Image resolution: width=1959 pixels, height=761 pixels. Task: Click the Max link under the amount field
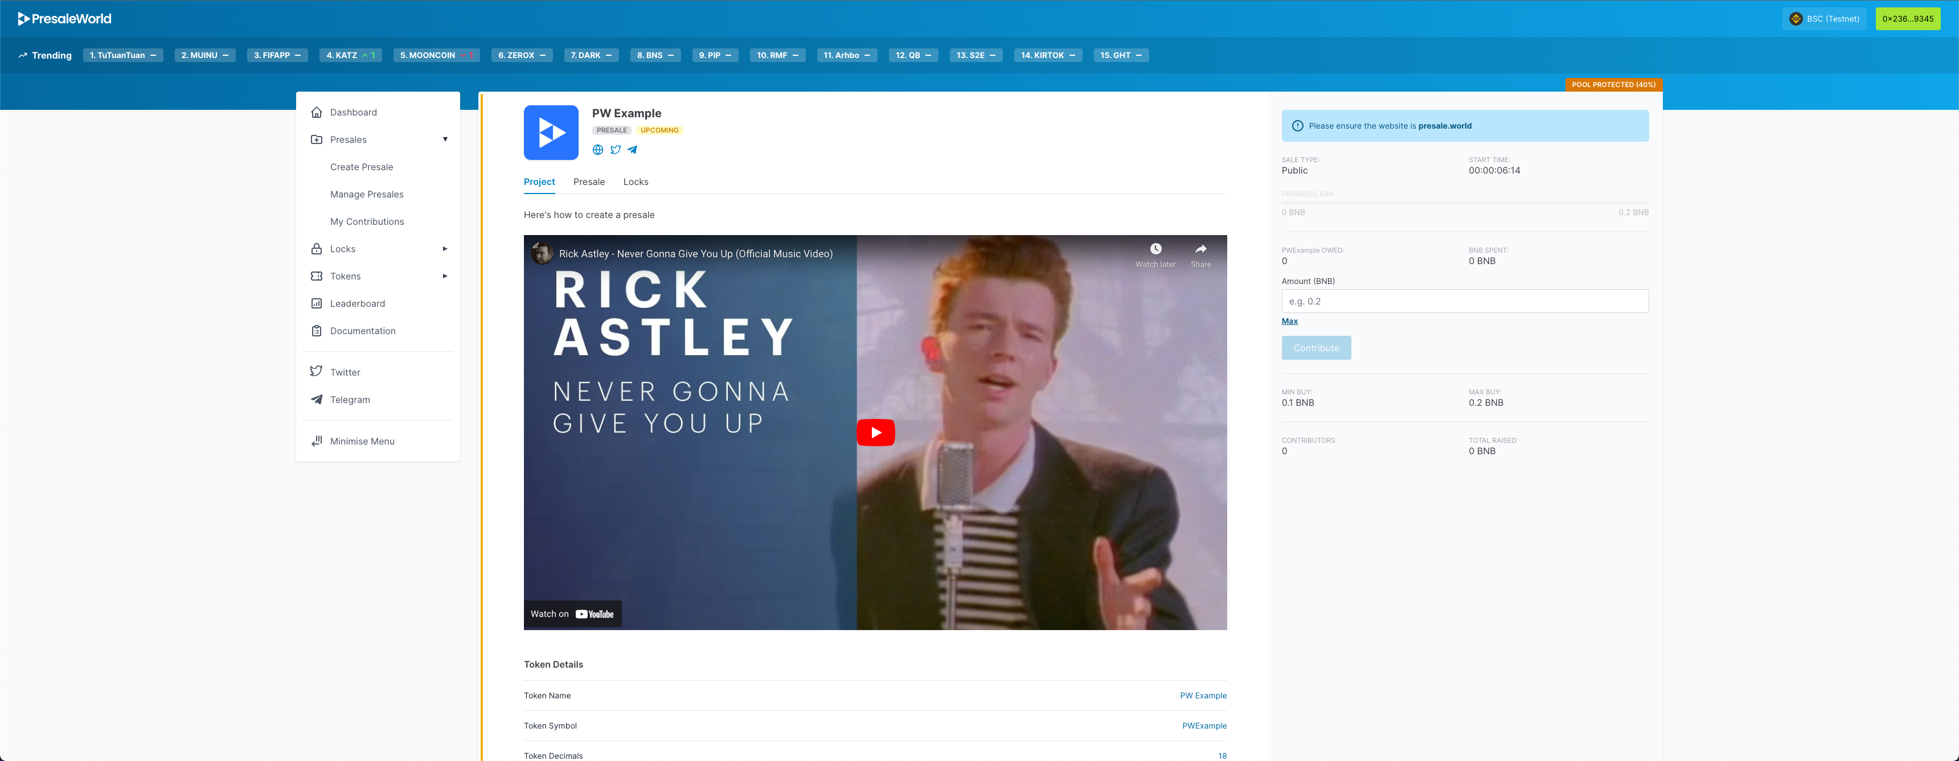pos(1289,322)
